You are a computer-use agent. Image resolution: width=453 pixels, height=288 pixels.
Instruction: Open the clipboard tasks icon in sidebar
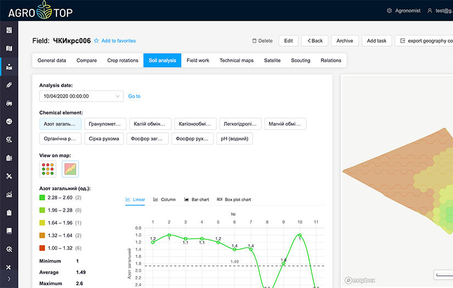pyautogui.click(x=9, y=213)
